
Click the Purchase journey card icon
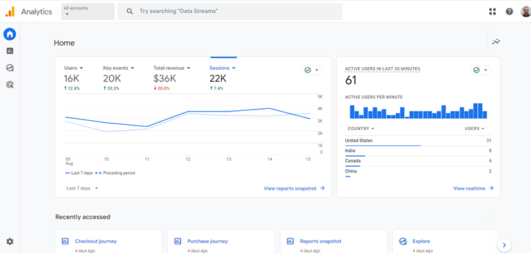tap(177, 241)
